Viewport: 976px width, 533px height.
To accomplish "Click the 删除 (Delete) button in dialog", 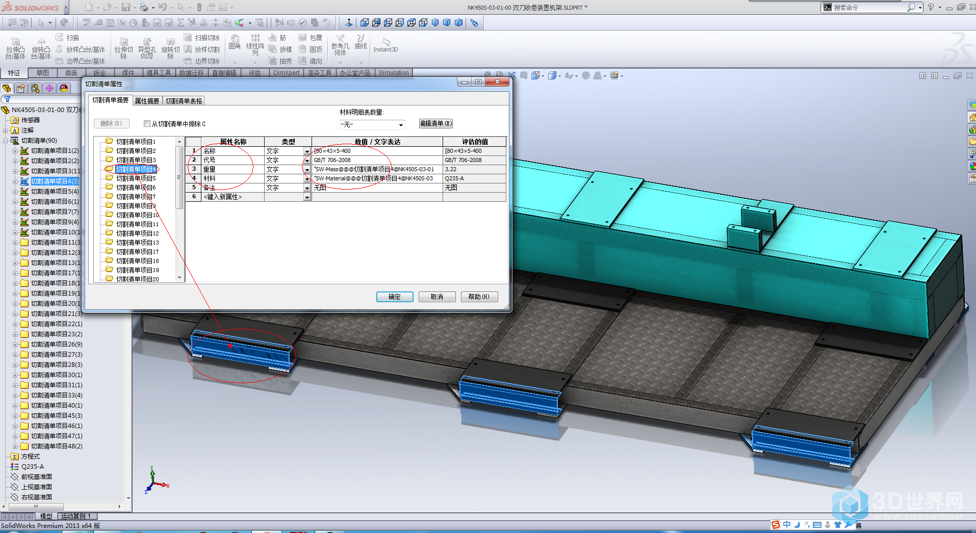I will click(x=111, y=123).
